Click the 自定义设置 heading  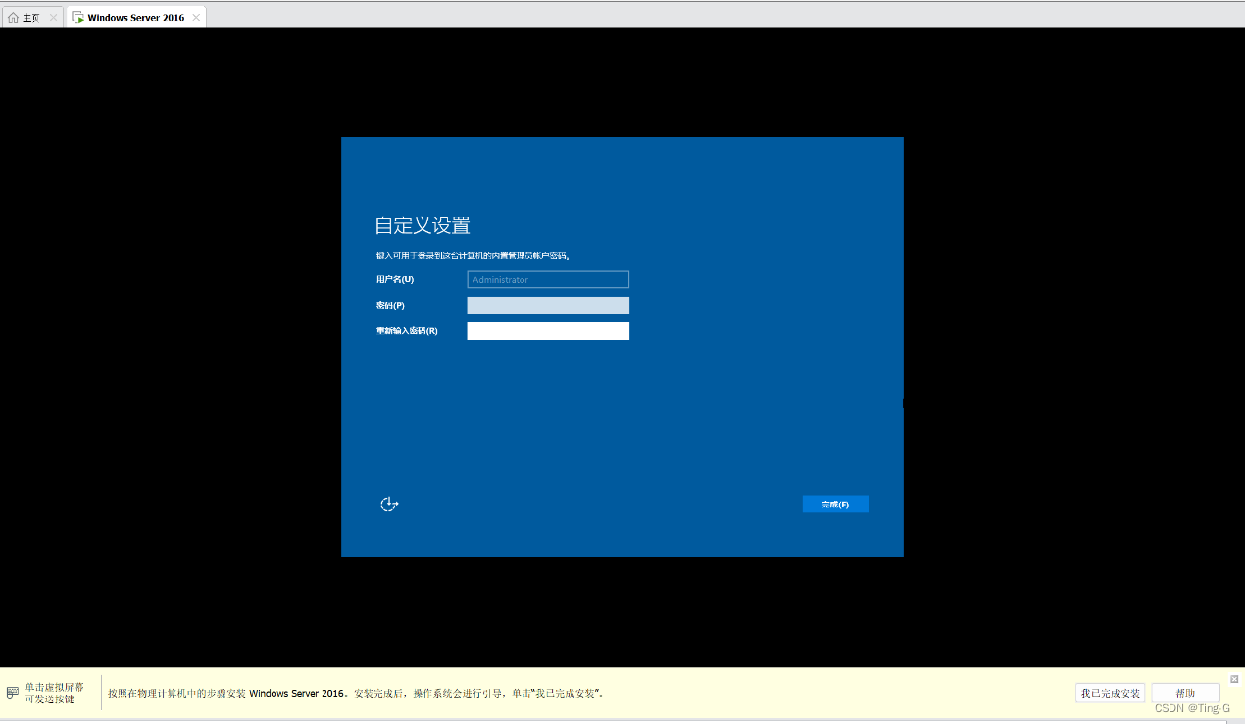coord(423,225)
